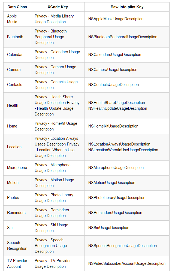Viewport: 172px width, 273px height.
Task: Click the Contacts row label
Action: (15, 85)
